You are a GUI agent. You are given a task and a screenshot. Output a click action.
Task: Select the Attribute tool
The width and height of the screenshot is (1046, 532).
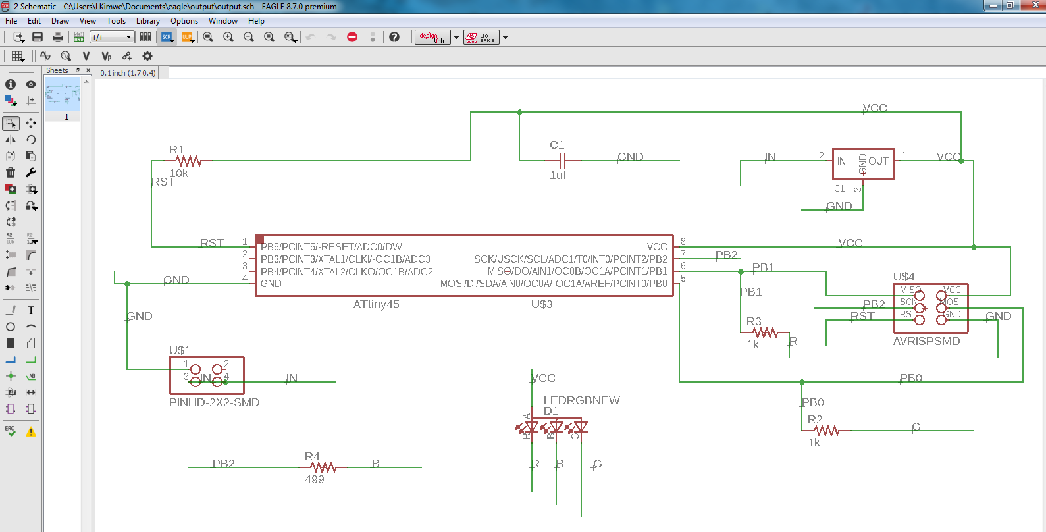(11, 392)
